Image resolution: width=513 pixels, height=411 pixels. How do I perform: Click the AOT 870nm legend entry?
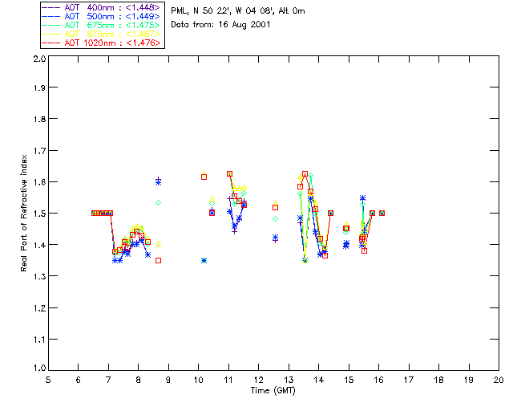101,34
